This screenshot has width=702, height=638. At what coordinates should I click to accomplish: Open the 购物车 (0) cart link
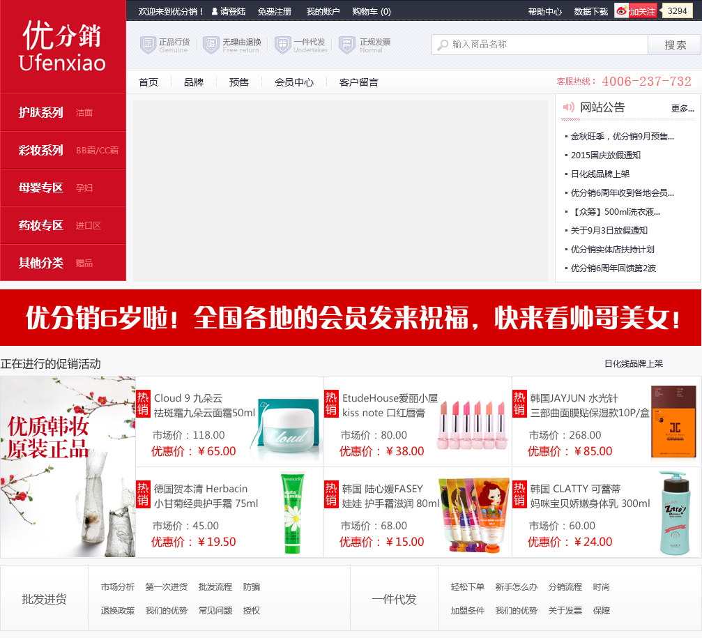(x=372, y=12)
